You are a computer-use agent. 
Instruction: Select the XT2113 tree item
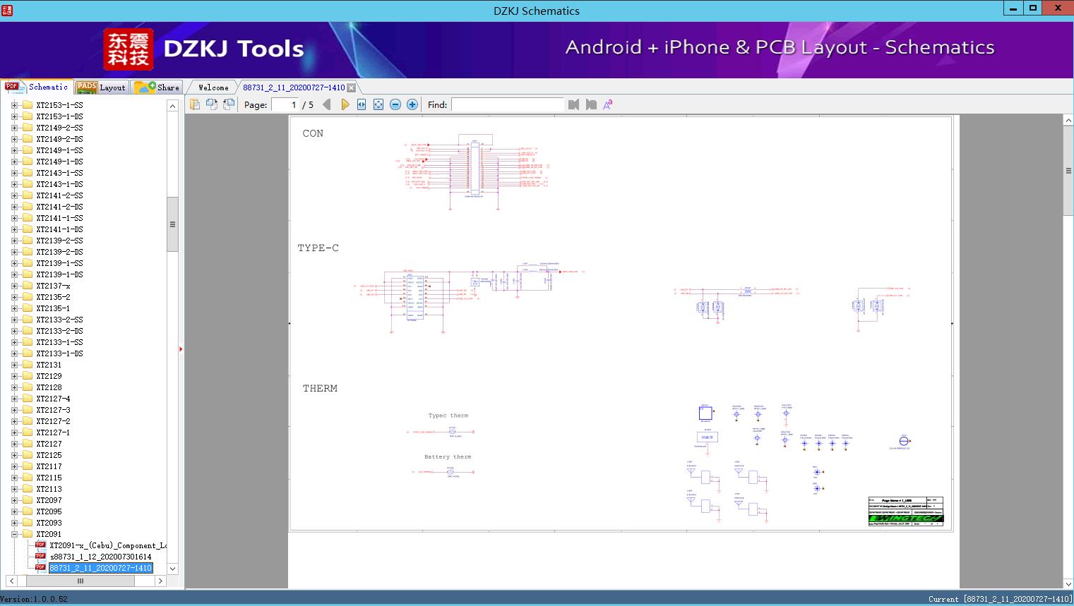coord(49,489)
